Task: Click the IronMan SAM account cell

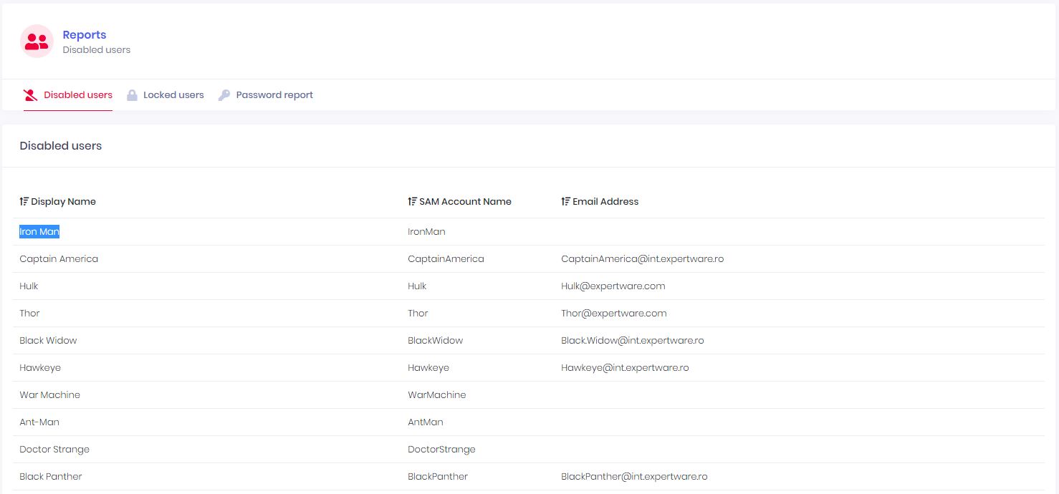Action: (426, 232)
